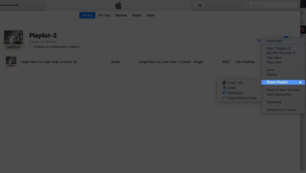
Task: Click the Copy Embed Code brackets icon
Action: click(x=224, y=98)
